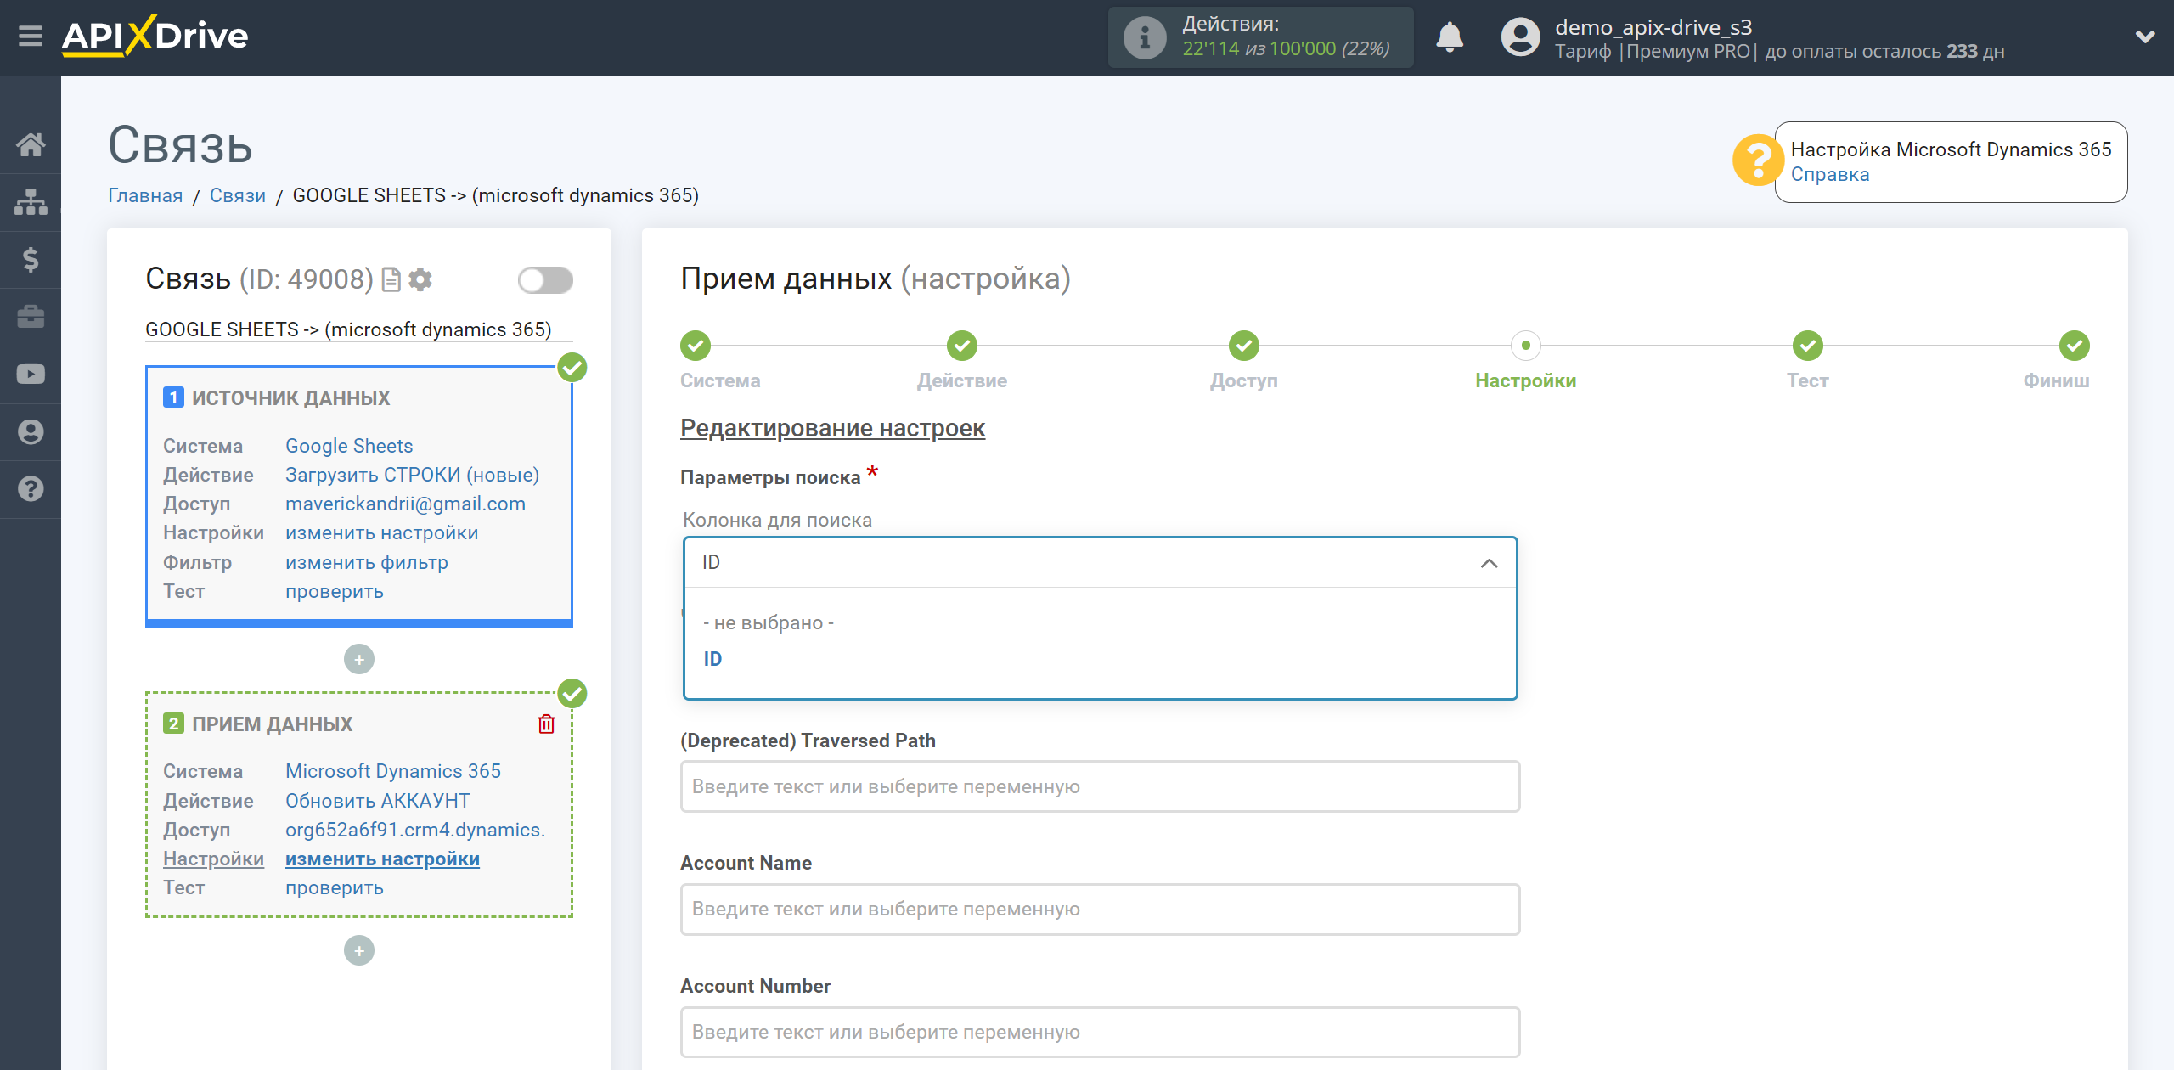Viewport: 2174px width, 1070px height.
Task: Click the actions counter panel
Action: point(1261,37)
